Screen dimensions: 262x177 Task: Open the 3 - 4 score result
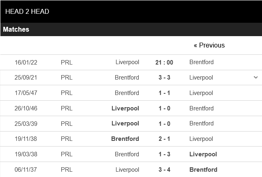click(164, 170)
